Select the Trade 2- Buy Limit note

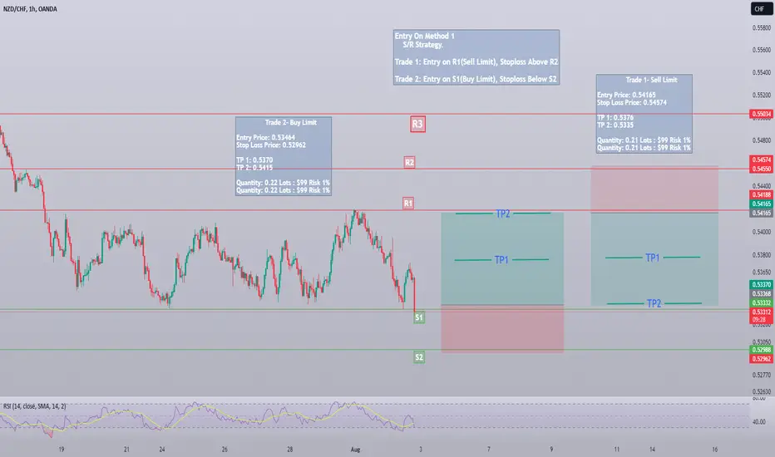tap(284, 156)
